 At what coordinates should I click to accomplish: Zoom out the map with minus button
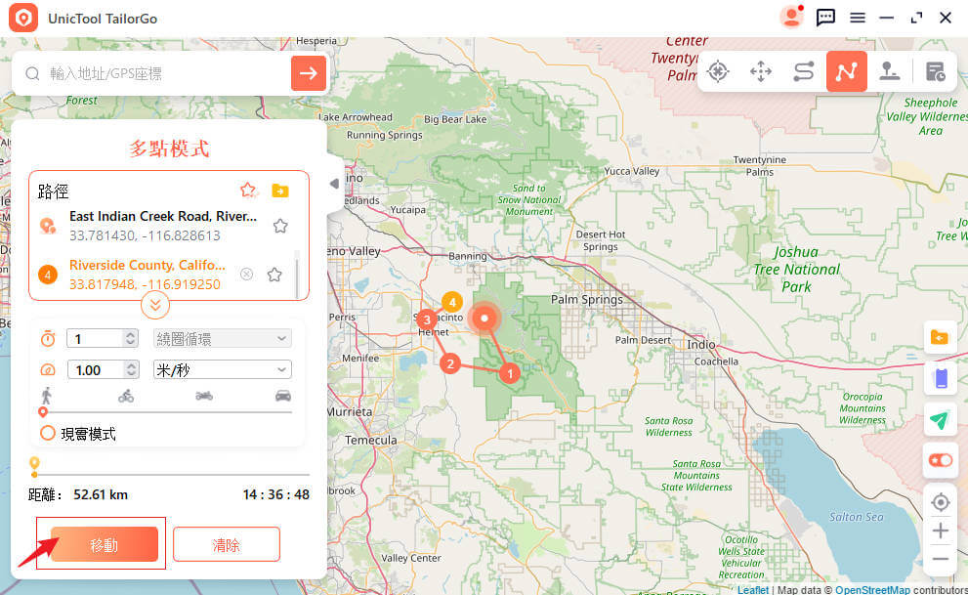click(x=941, y=559)
